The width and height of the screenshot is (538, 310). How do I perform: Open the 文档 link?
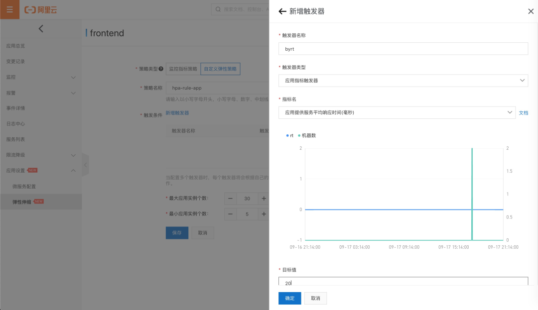coord(523,112)
